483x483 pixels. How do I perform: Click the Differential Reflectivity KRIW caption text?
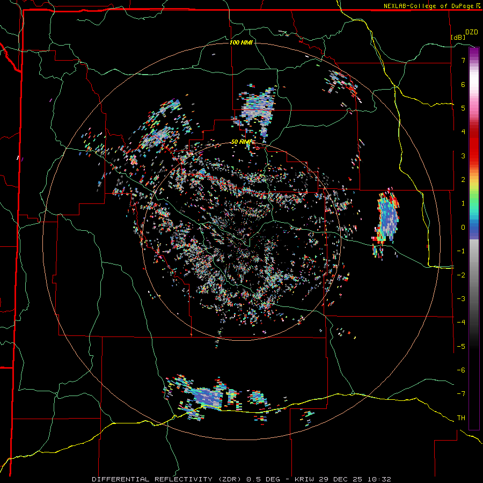tap(241, 479)
